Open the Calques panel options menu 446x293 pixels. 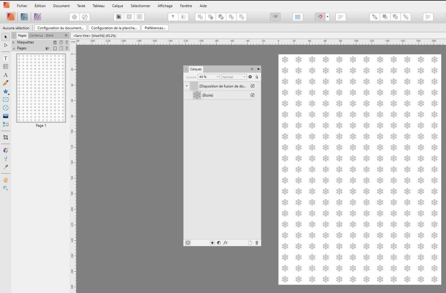click(x=252, y=69)
